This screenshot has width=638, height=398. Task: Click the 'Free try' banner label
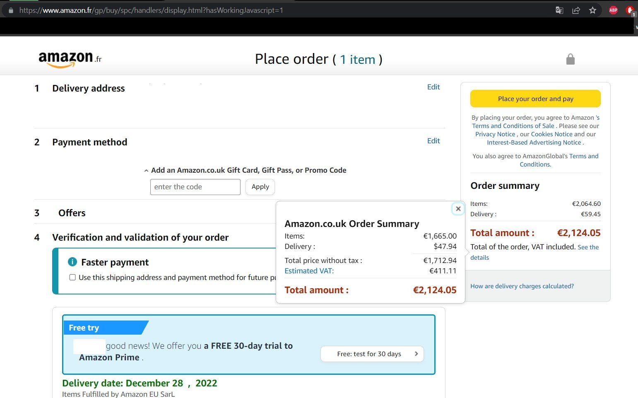[84, 328]
